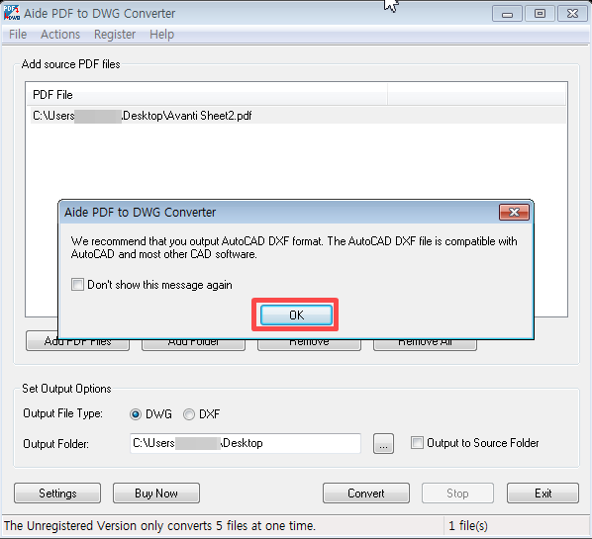This screenshot has width=592, height=539.
Task: Click OK in the recommendation dialog
Action: tap(296, 314)
